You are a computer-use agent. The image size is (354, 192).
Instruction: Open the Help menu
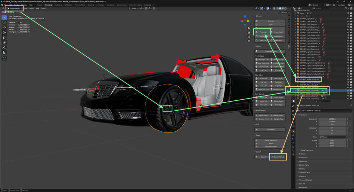tap(31, 5)
